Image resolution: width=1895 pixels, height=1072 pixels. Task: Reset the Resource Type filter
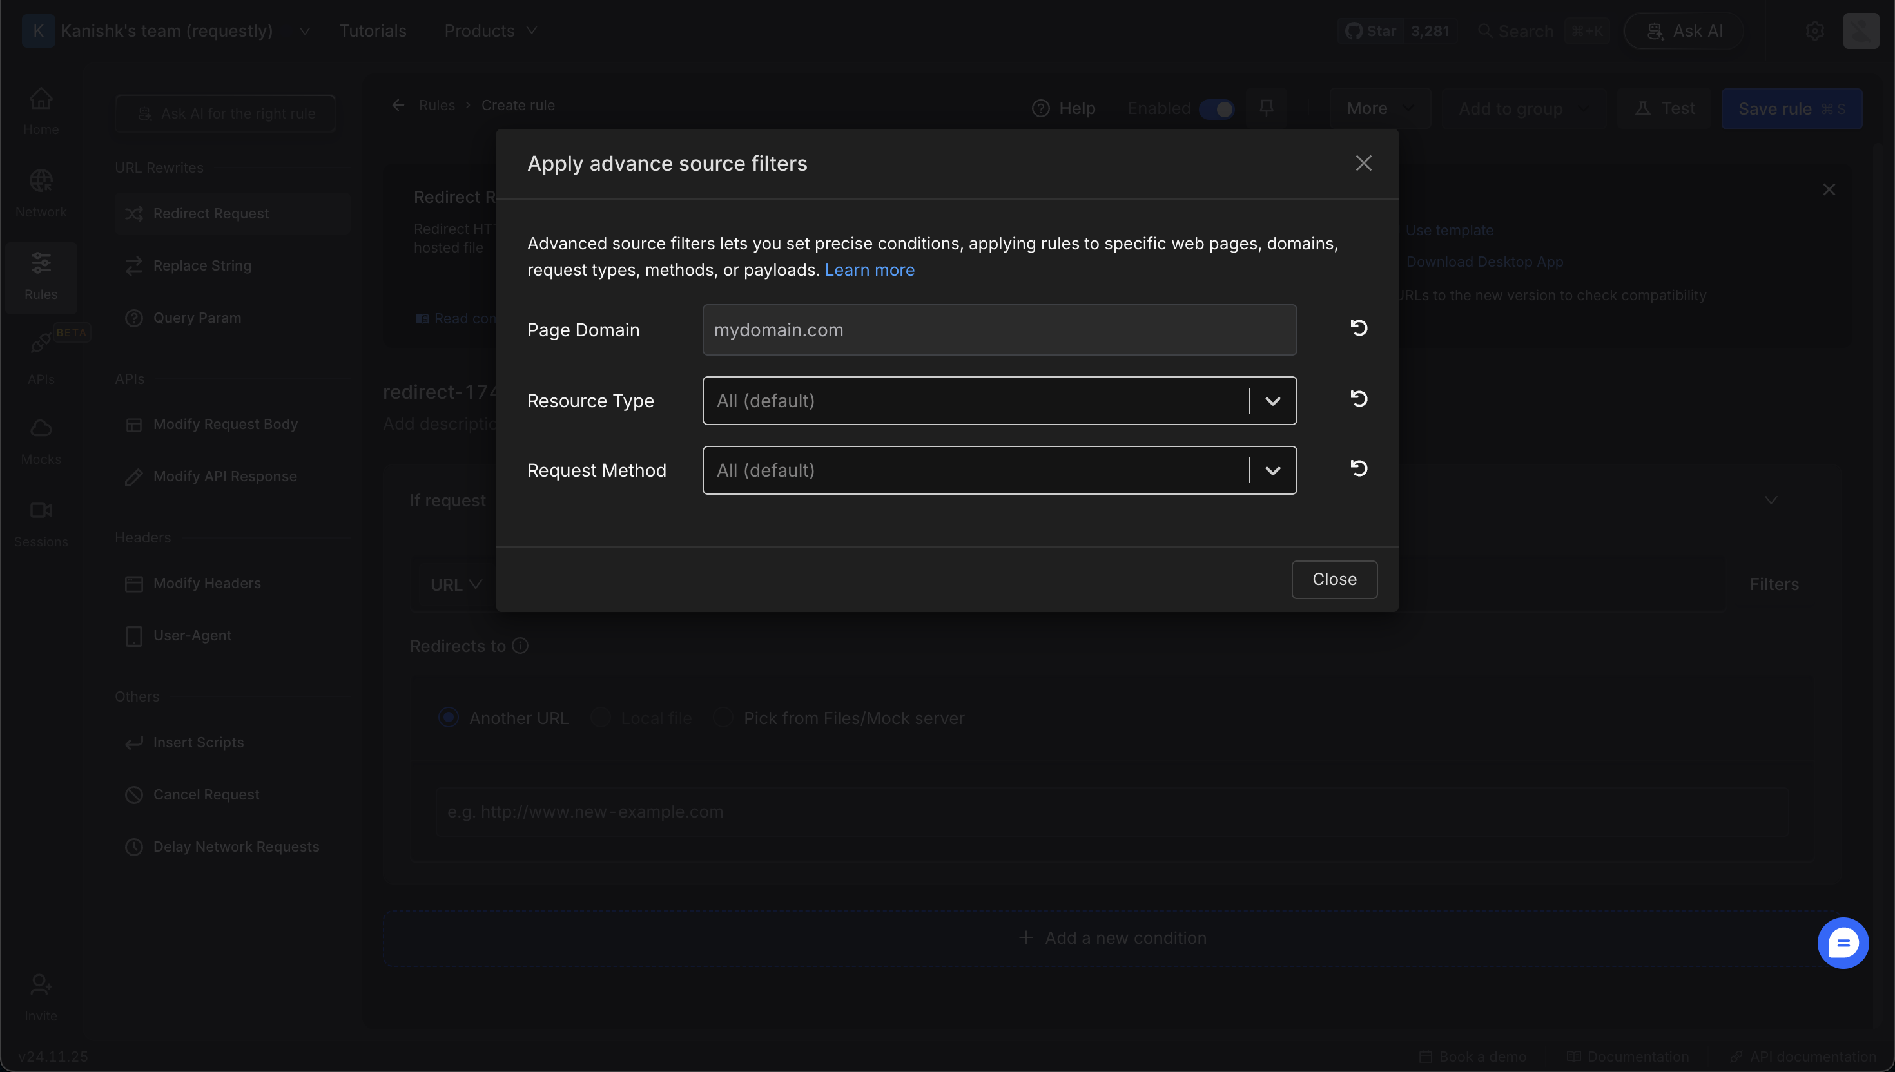(1359, 398)
